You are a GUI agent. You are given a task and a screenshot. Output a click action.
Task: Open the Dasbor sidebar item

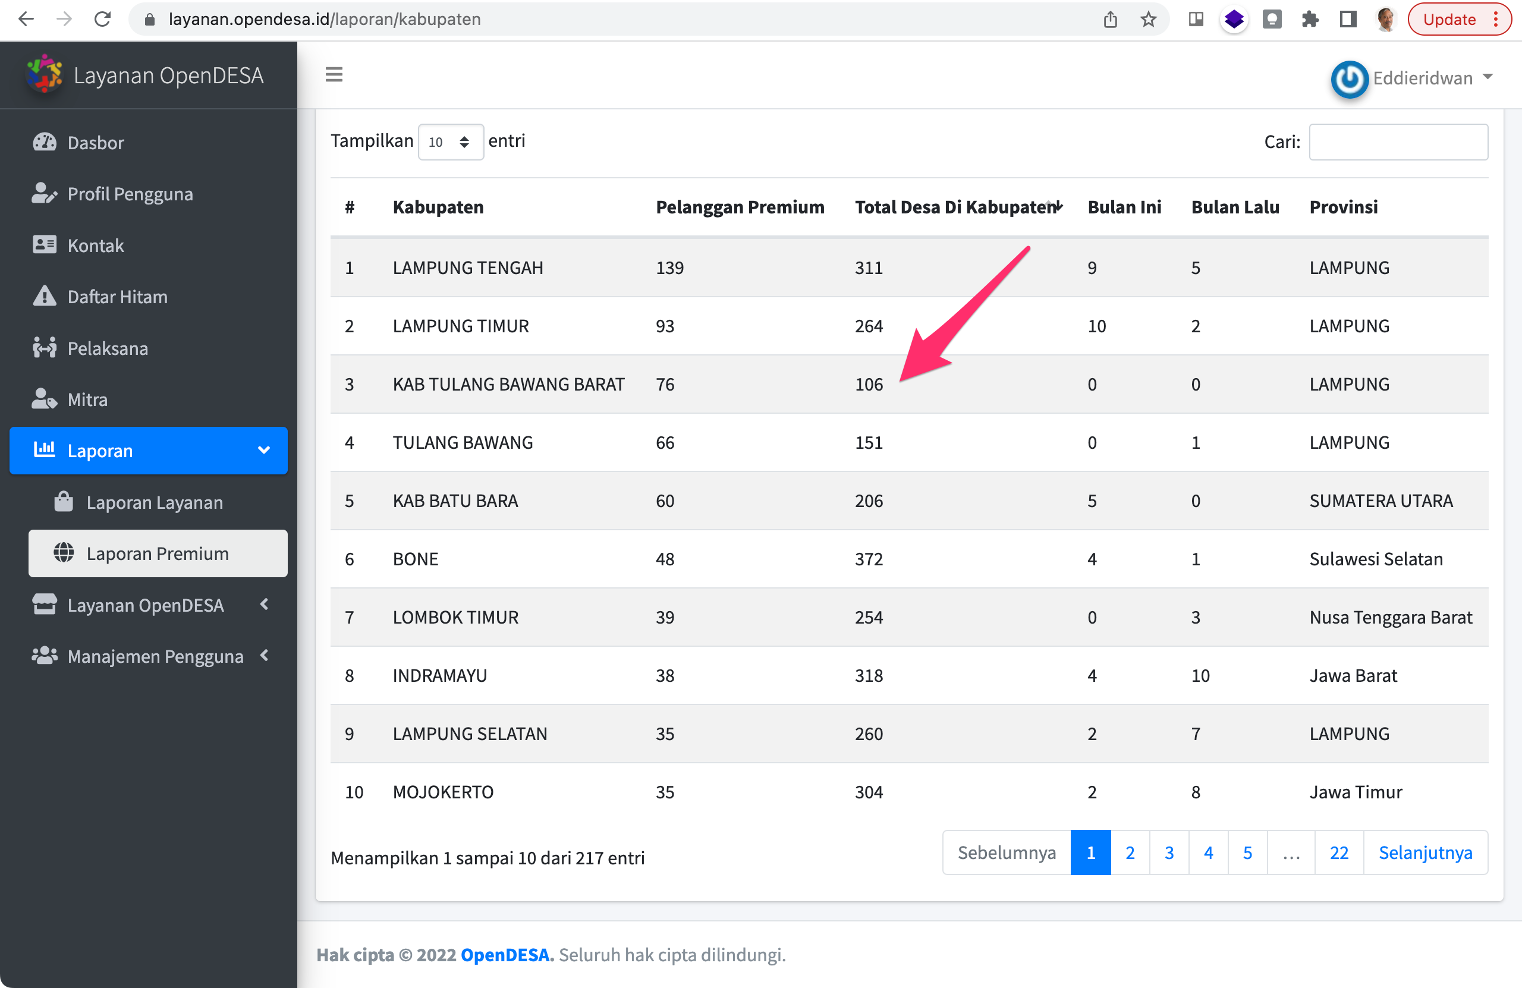point(45,142)
